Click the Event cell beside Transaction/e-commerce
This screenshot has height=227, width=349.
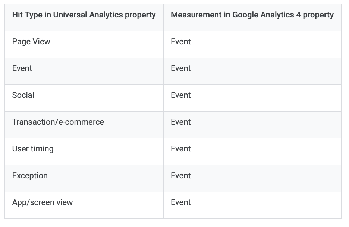[252, 125]
